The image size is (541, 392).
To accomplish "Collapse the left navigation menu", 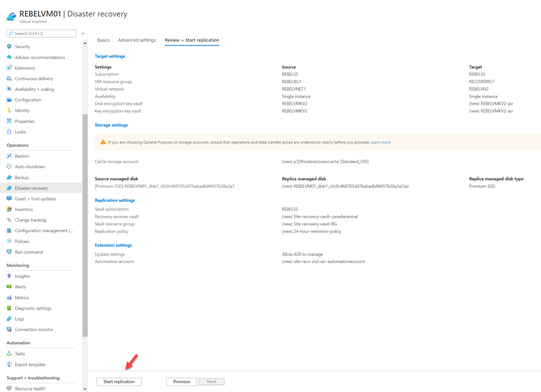I will [83, 32].
